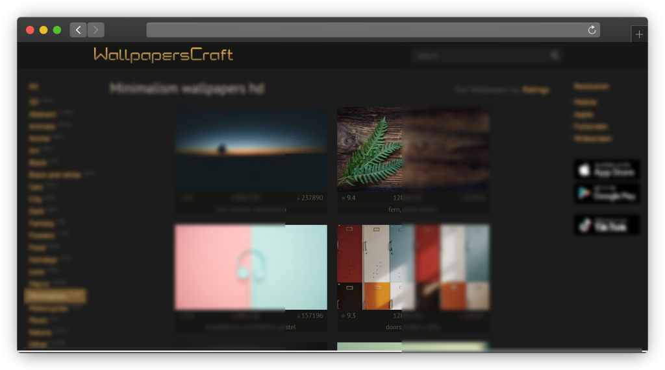The height and width of the screenshot is (370, 665).
Task: Open the Ratings sort dropdown
Action: (536, 90)
